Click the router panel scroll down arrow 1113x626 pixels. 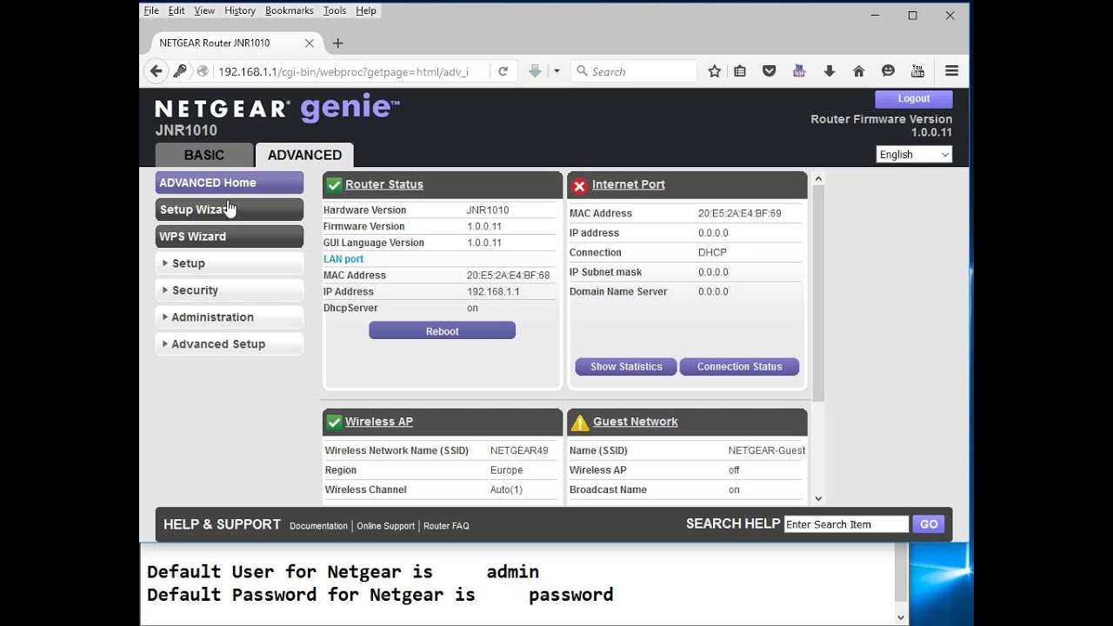click(x=817, y=498)
